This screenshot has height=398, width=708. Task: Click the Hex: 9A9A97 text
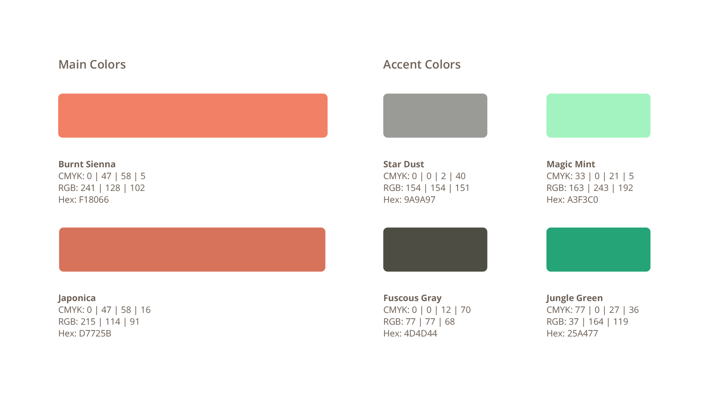pyautogui.click(x=409, y=200)
